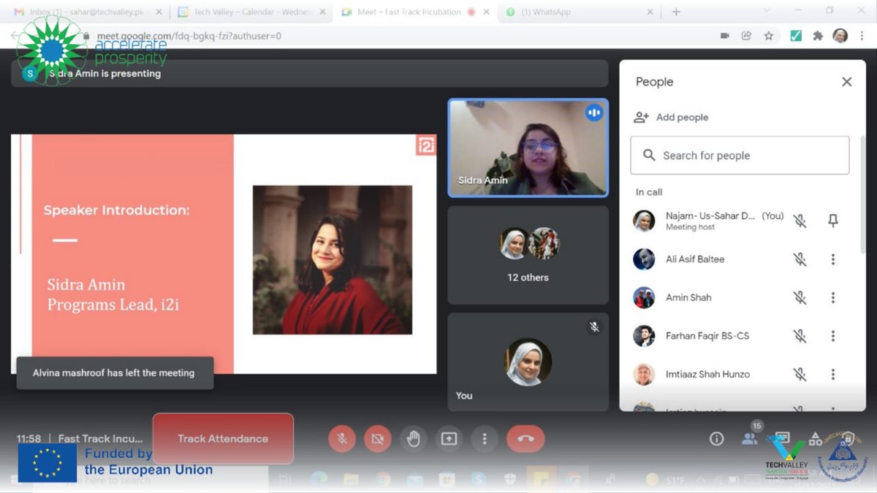
Task: Open the chat with everyone icon
Action: click(782, 438)
